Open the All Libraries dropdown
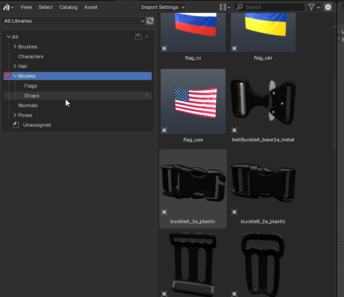Viewport: 344px width, 297px height. [73, 21]
